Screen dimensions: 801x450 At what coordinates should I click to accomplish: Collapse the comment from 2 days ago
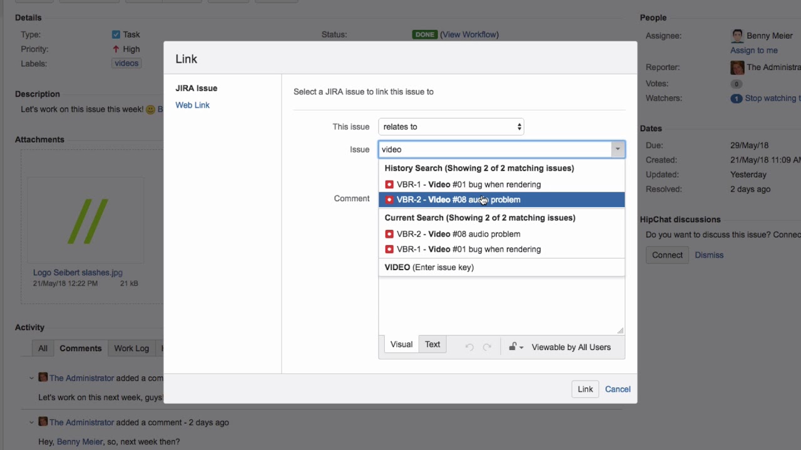[31, 422]
